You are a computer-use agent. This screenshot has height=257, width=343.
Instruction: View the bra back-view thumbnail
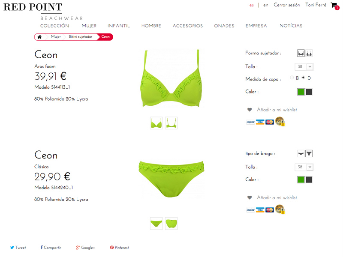pos(171,123)
